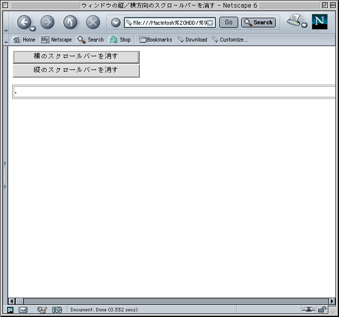This screenshot has height=317, width=339.
Task: Expand the URL history dropdown arrow
Action: coord(210,23)
